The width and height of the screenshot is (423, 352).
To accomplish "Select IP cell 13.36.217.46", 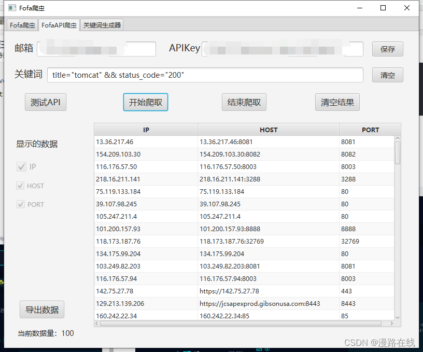I will [146, 142].
